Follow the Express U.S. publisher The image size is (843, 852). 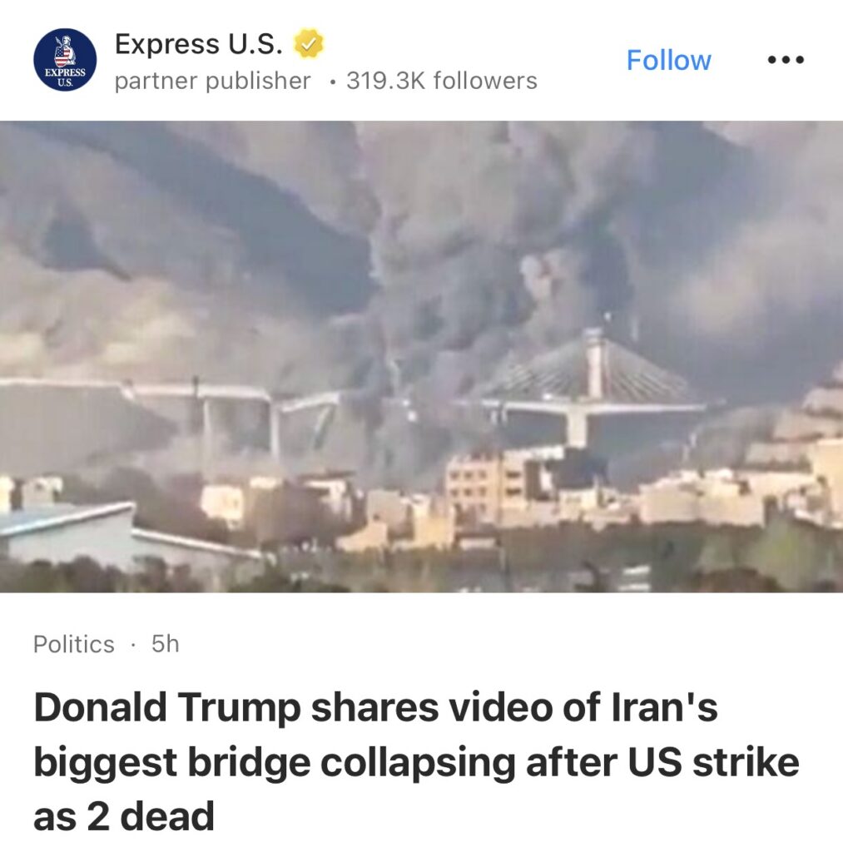coord(668,60)
